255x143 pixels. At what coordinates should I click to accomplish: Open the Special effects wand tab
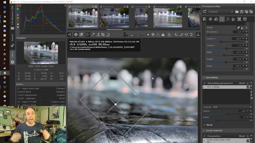228,19
